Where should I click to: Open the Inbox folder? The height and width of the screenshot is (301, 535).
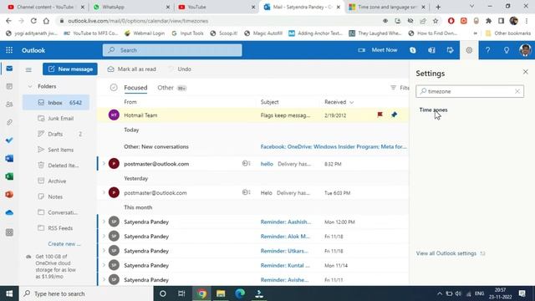[56, 102]
